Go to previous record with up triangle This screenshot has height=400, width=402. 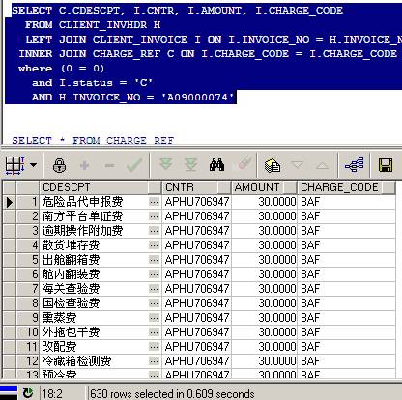[x=323, y=166]
